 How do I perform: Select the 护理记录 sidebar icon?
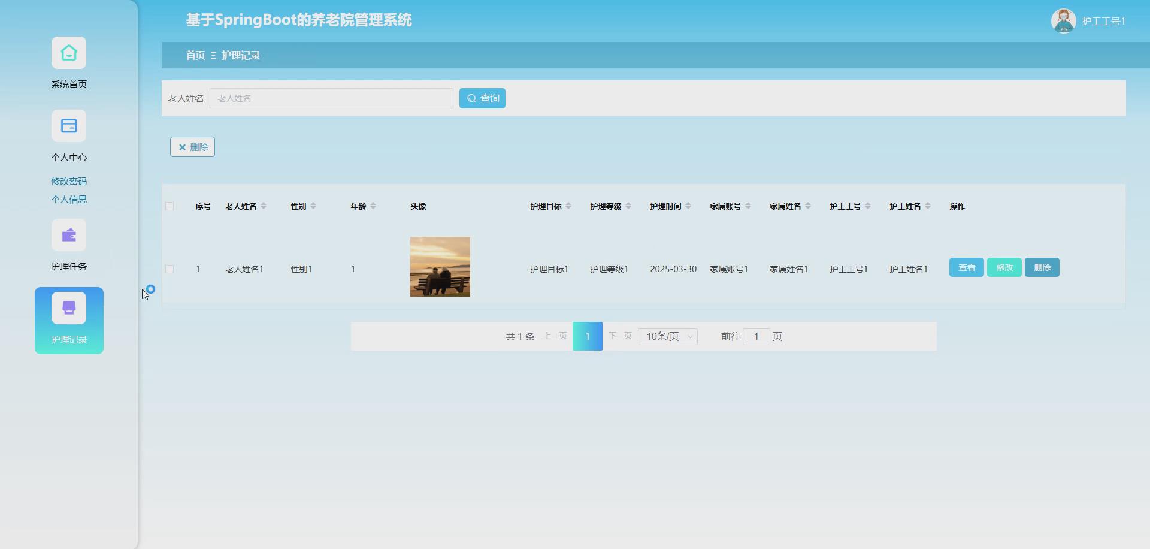point(69,308)
